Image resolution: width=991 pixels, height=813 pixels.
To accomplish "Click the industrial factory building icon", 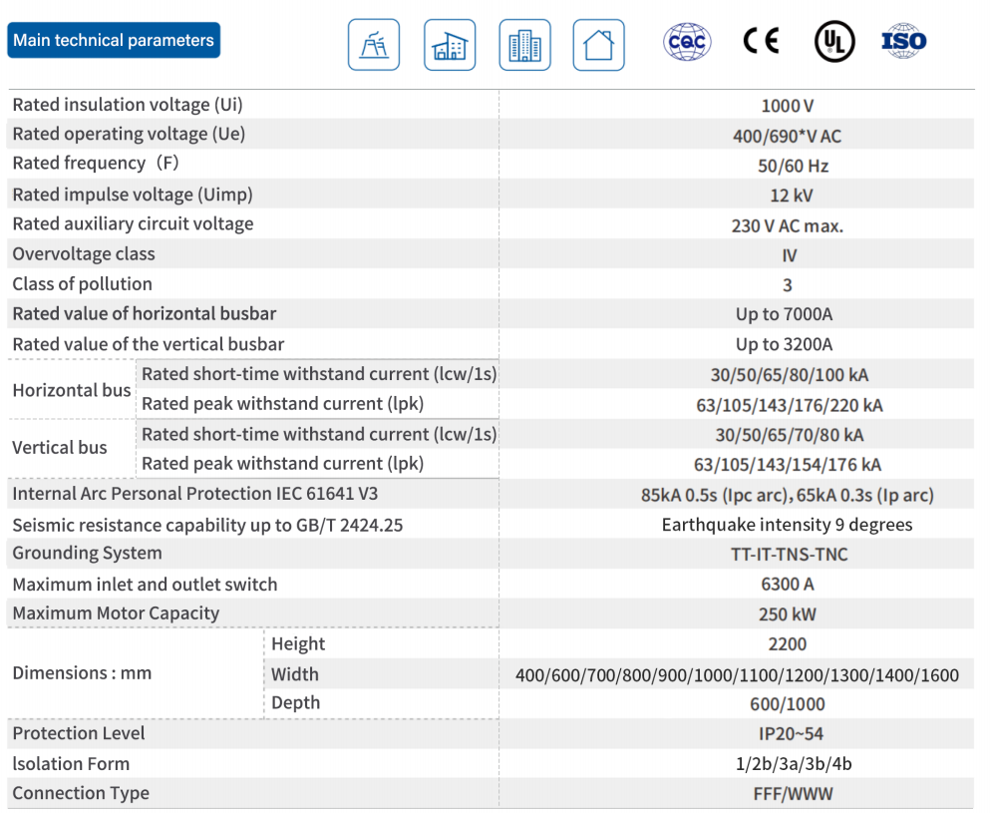I will click(450, 45).
